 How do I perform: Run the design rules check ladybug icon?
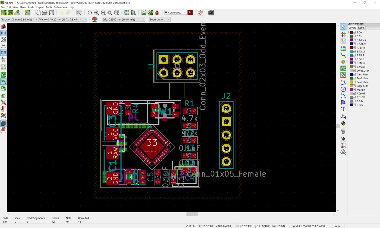[157, 13]
